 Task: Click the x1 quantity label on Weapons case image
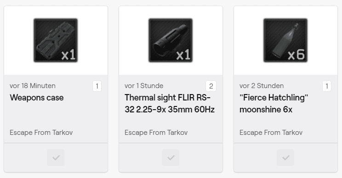coord(68,55)
